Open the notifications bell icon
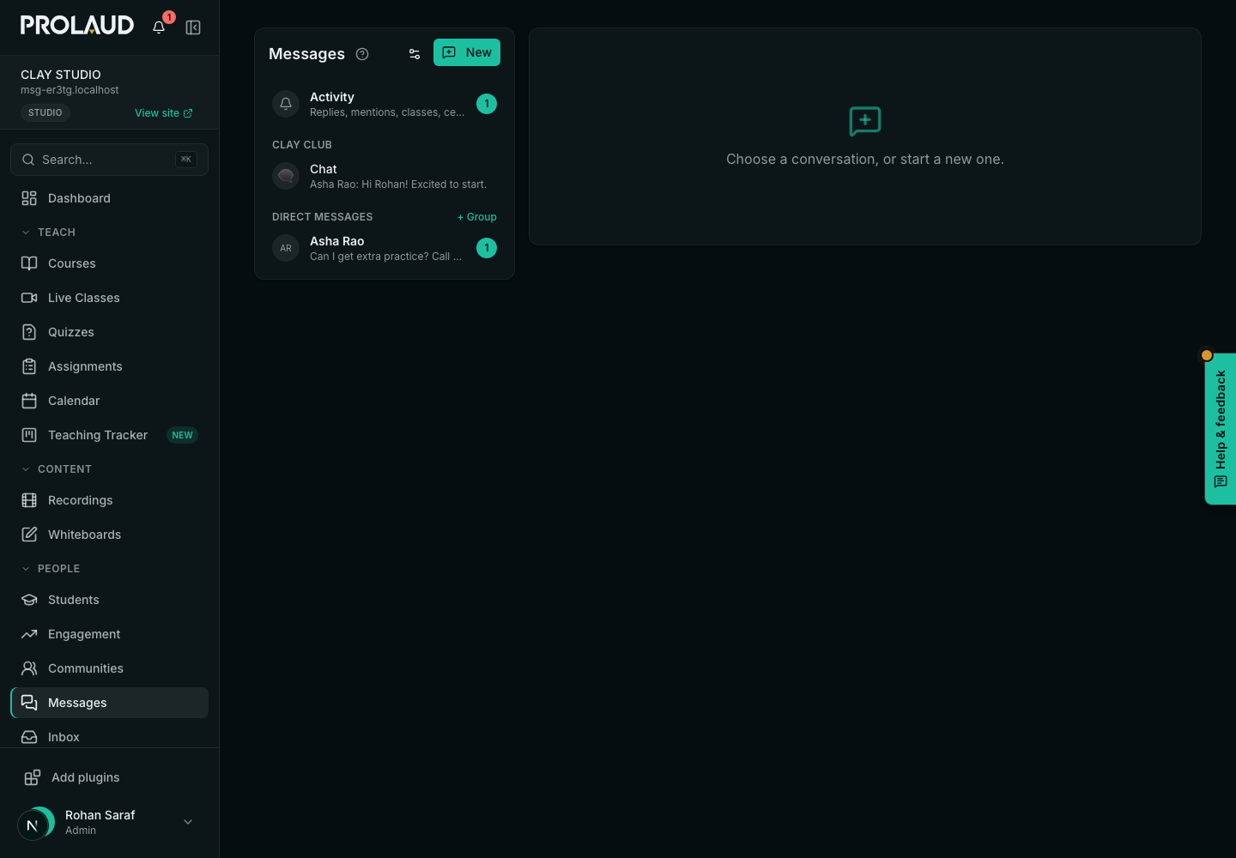The image size is (1236, 858). [159, 27]
